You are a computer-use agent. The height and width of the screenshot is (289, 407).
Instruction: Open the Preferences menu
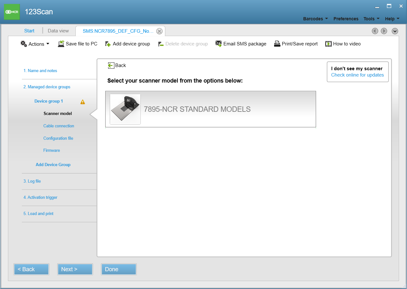(346, 19)
